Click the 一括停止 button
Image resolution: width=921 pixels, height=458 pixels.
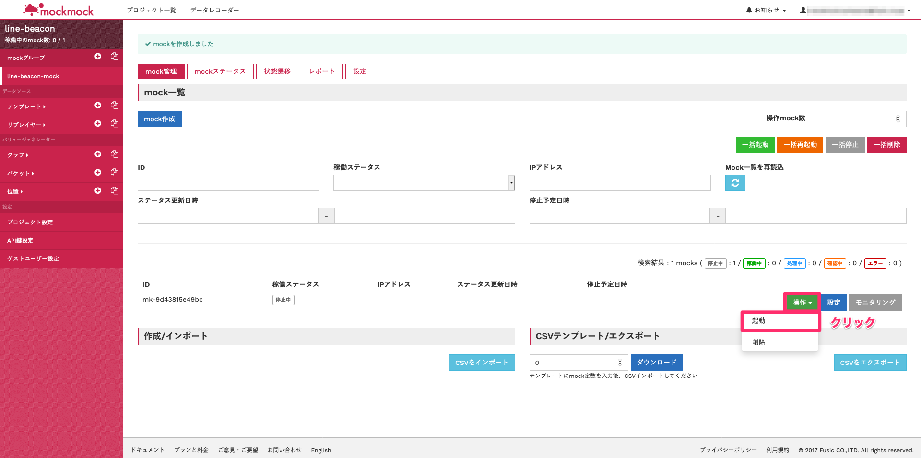(845, 144)
